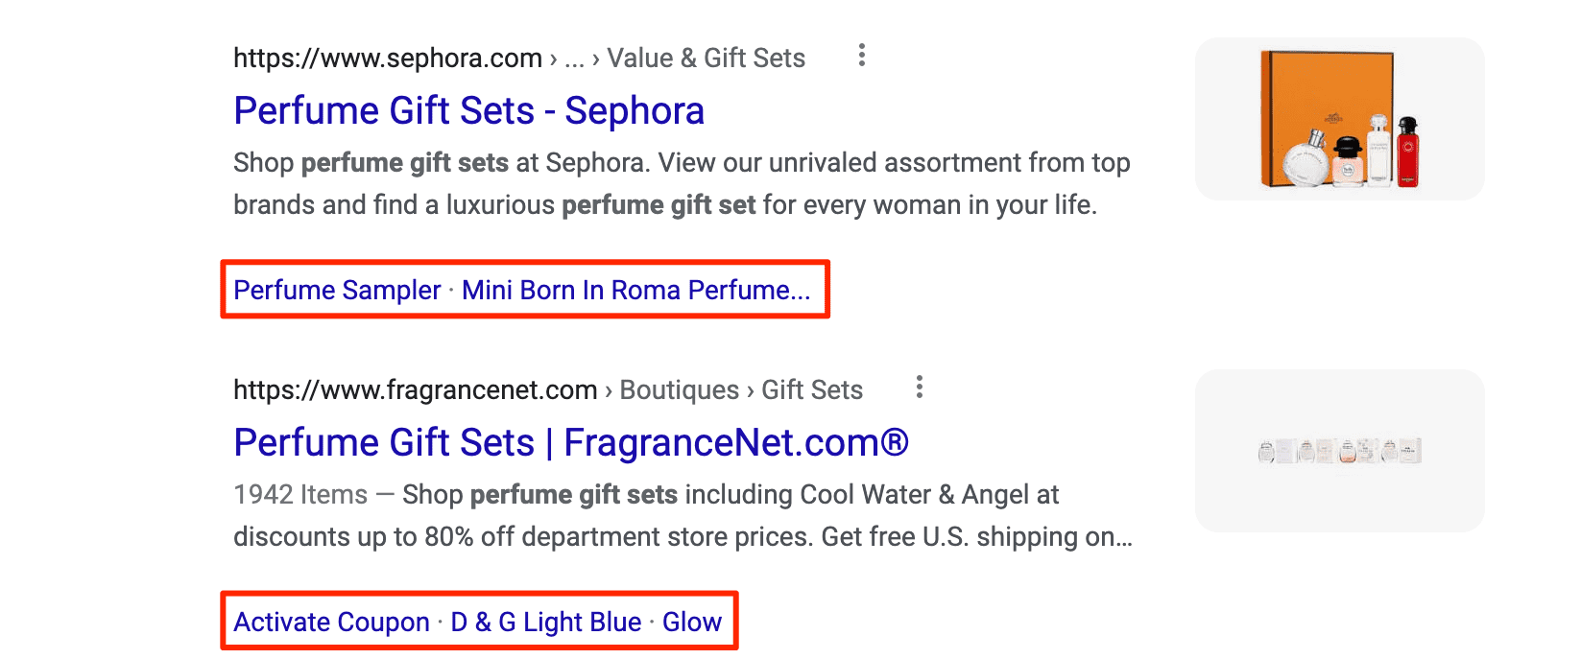The width and height of the screenshot is (1581, 659).
Task: Click the Activate Coupon sitelink
Action: point(332,622)
